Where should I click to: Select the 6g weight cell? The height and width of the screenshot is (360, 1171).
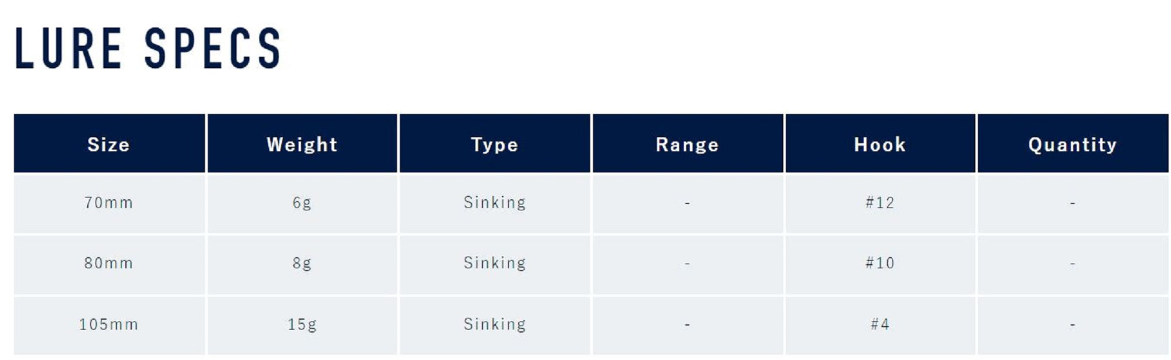coord(302,203)
